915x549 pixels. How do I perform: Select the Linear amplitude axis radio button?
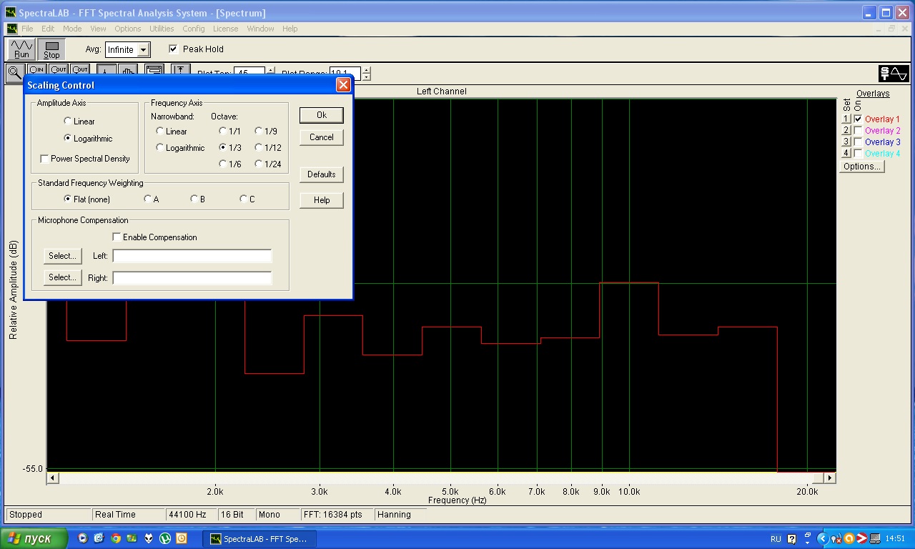tap(68, 122)
